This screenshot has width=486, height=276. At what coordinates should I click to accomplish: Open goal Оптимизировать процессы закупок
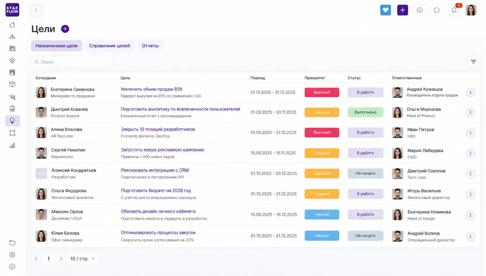[158, 232]
